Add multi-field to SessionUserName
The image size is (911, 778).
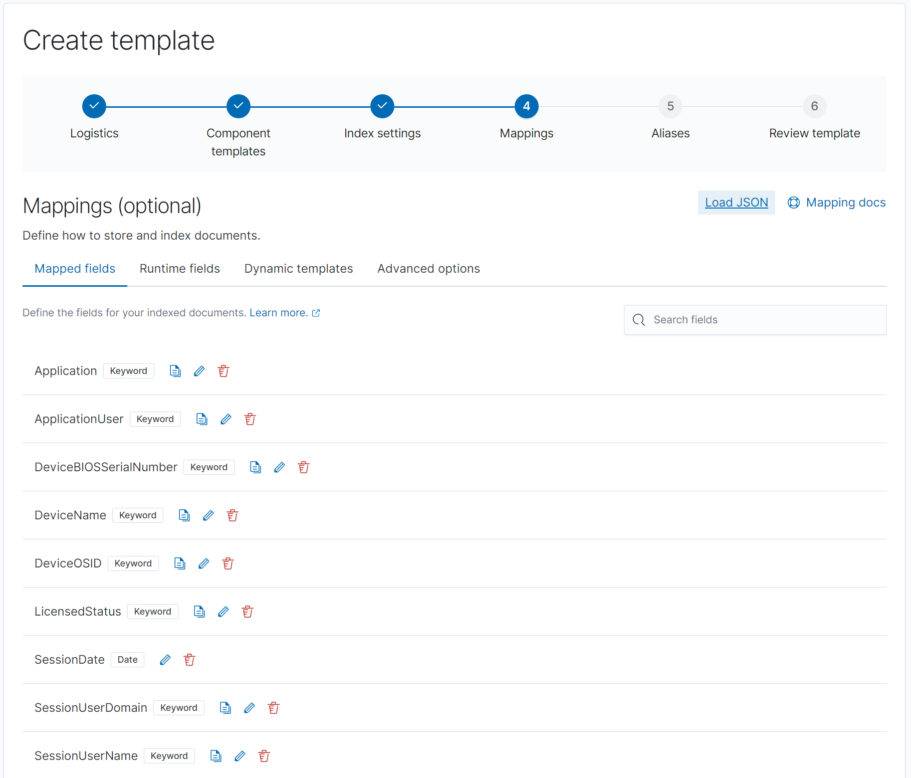pyautogui.click(x=216, y=756)
